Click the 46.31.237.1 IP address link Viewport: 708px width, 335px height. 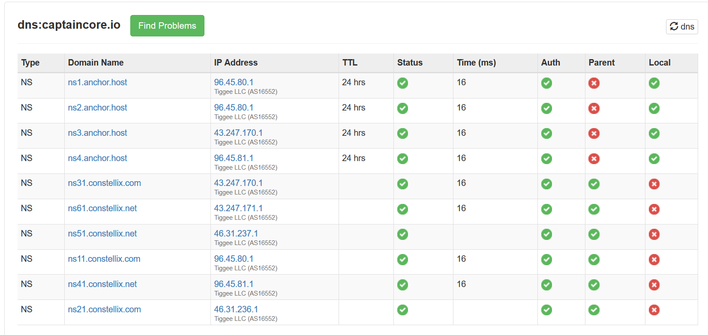(x=236, y=233)
